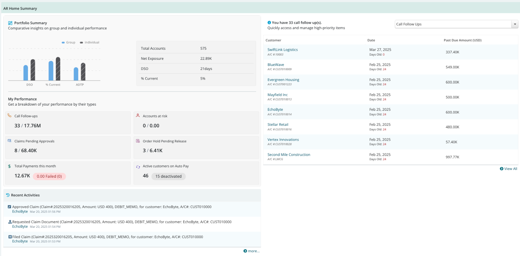Image resolution: width=520 pixels, height=256 pixels.
Task: Click the Order Hold Pending Release icon
Action: click(138, 141)
